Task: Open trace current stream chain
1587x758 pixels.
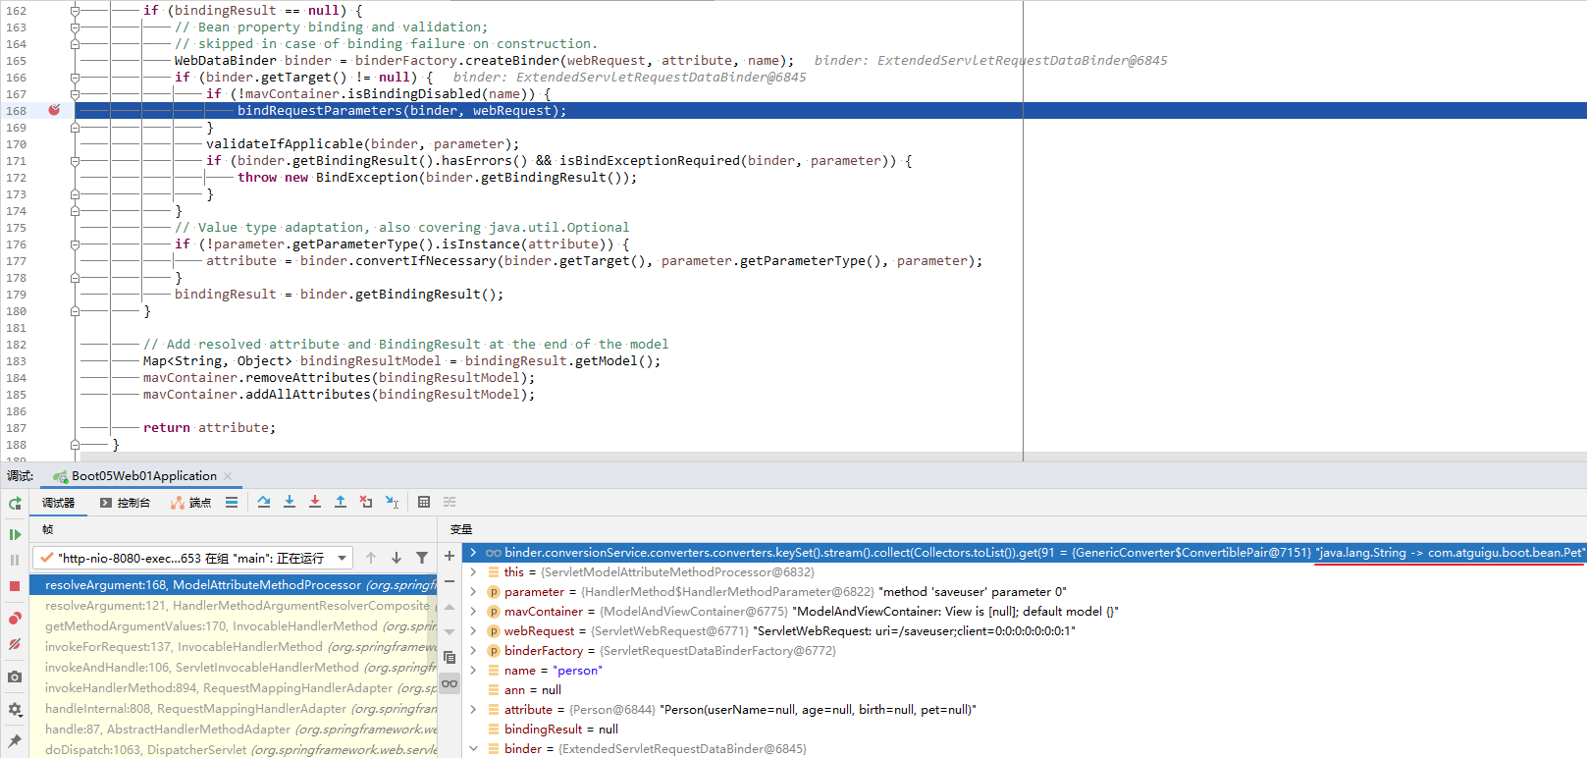Action: click(450, 502)
